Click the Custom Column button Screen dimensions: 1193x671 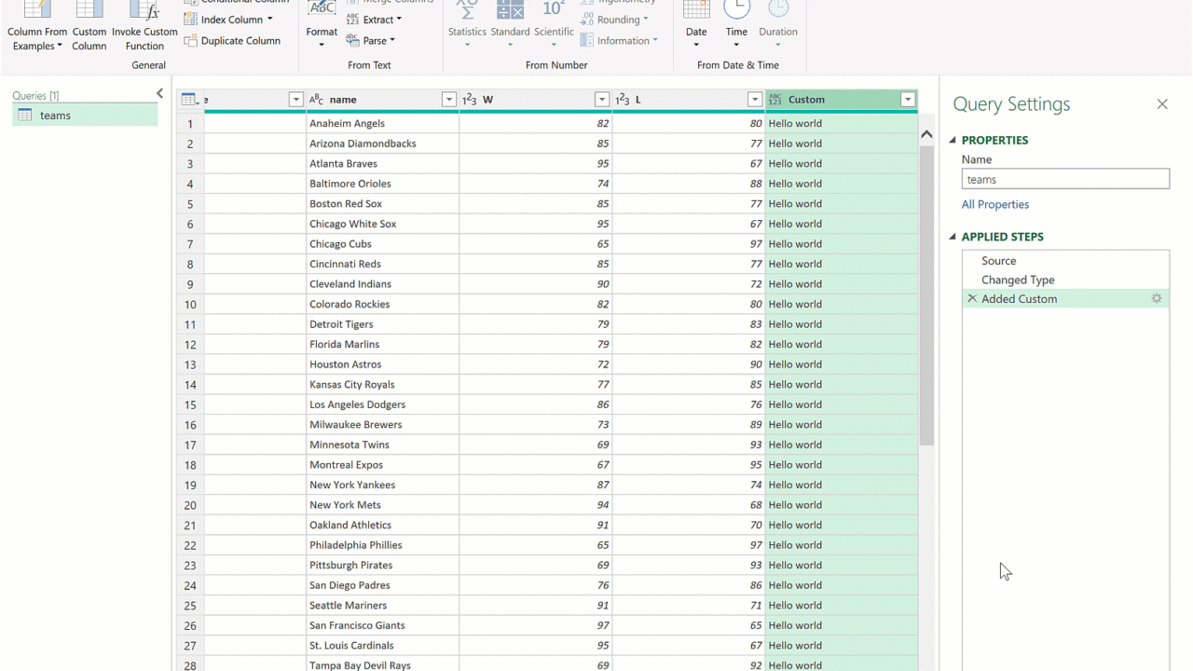(x=89, y=28)
